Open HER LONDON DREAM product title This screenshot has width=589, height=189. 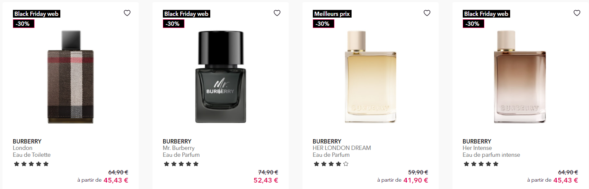coord(342,148)
